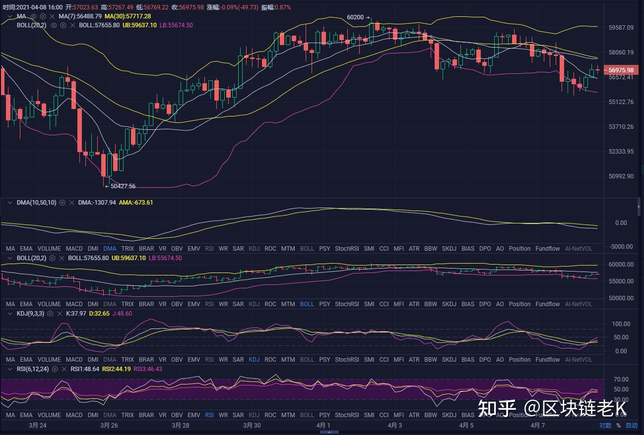Select SKDJ tab under the KDJ chart
The height and width of the screenshot is (435, 644).
pos(449,360)
